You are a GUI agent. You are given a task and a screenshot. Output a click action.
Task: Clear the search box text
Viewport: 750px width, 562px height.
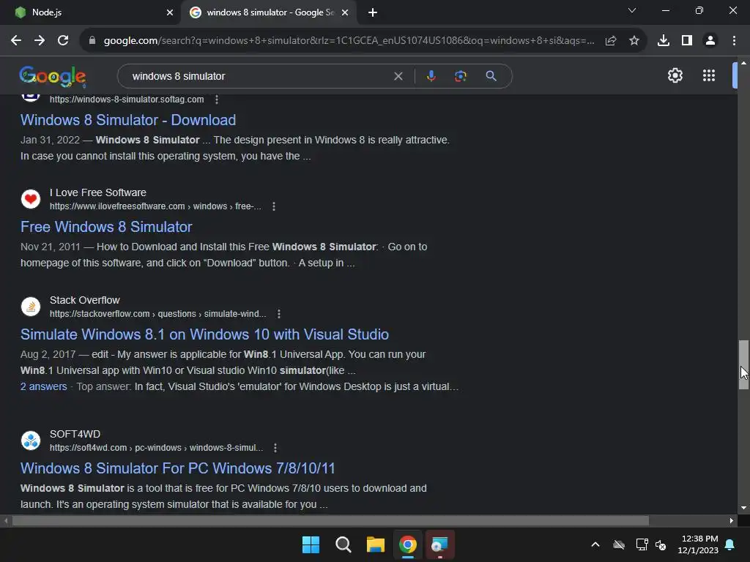click(398, 76)
